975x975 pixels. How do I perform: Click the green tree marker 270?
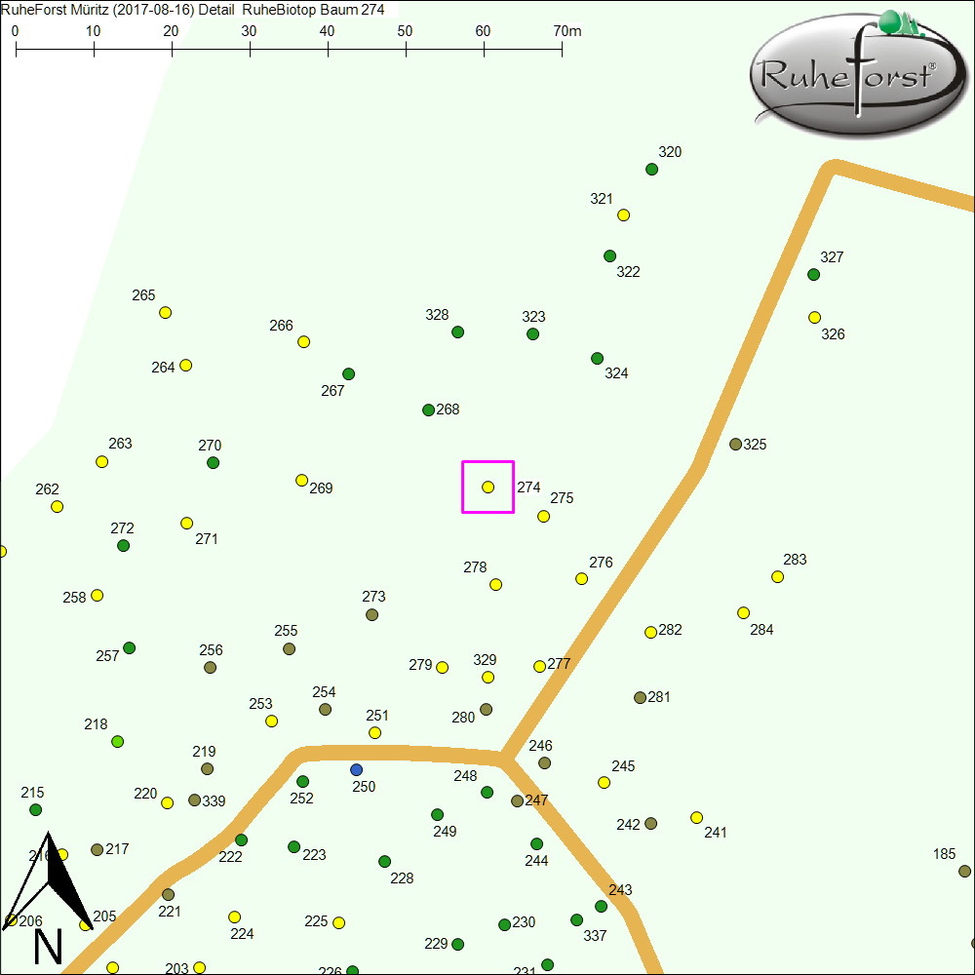click(x=214, y=463)
